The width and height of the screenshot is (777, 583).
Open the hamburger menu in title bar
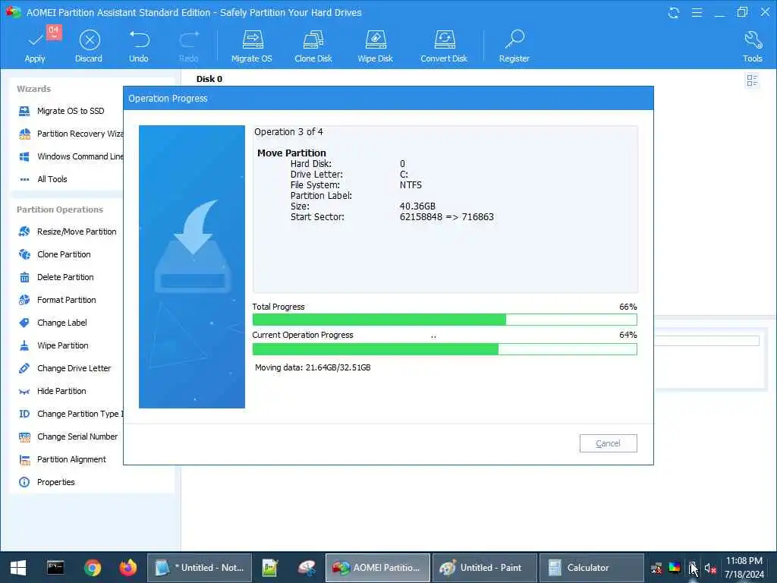pos(697,12)
